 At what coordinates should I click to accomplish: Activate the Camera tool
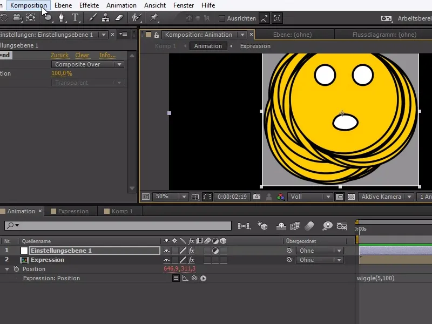[x=17, y=18]
